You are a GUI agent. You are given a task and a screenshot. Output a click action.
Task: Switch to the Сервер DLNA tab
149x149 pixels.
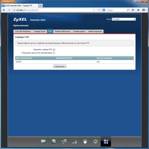coord(40,31)
